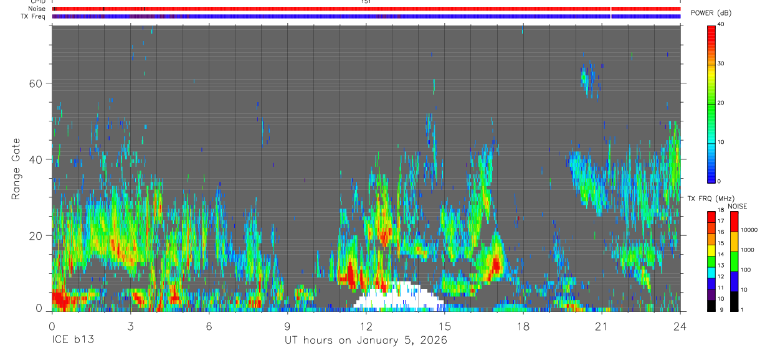Click the x-axis tick label 9
This screenshot has width=765, height=353.
pyautogui.click(x=287, y=326)
